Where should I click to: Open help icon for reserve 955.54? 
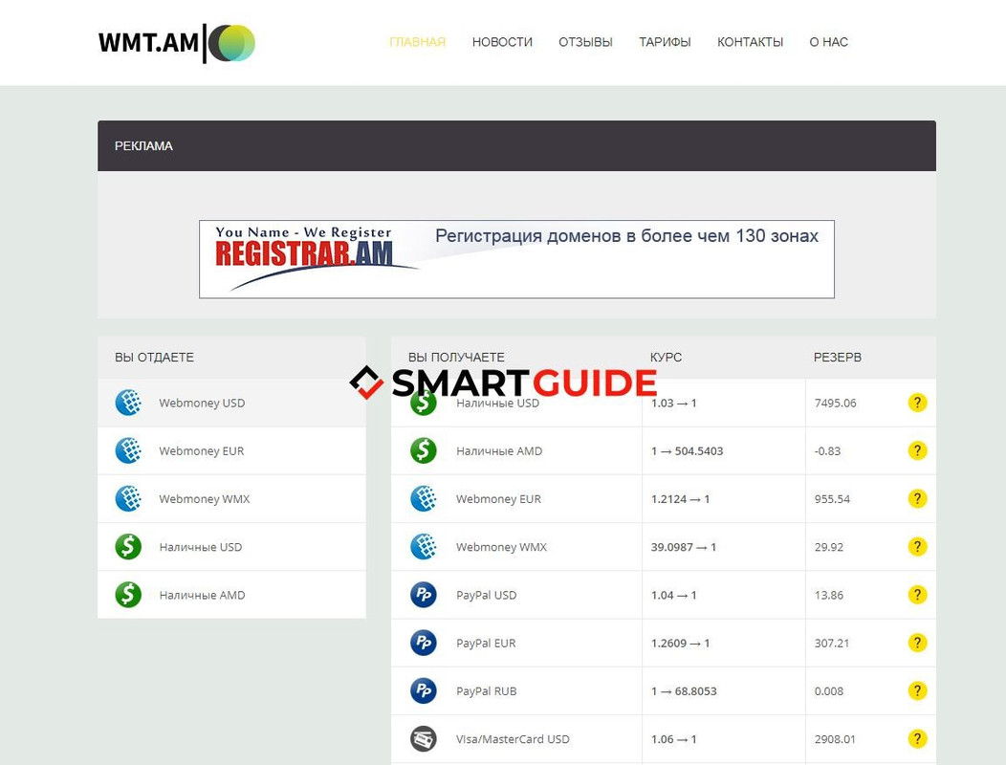tap(917, 498)
